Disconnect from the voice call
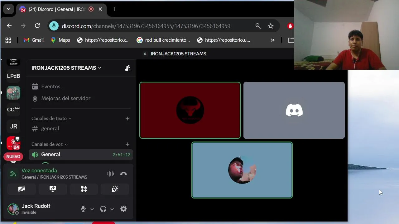The image size is (399, 224). point(123,174)
